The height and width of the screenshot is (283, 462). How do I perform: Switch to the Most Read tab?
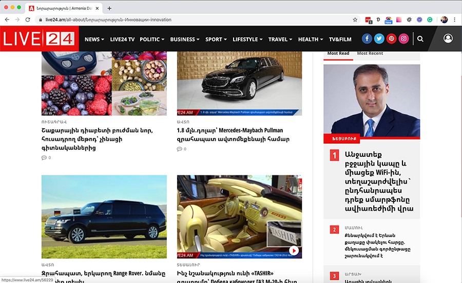pyautogui.click(x=338, y=53)
